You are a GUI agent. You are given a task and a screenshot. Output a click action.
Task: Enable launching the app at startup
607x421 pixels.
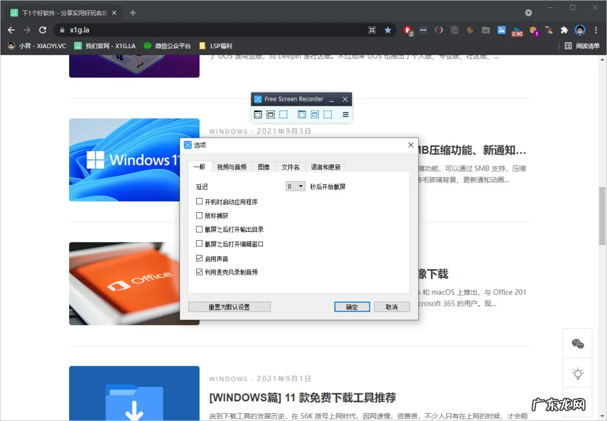200,201
